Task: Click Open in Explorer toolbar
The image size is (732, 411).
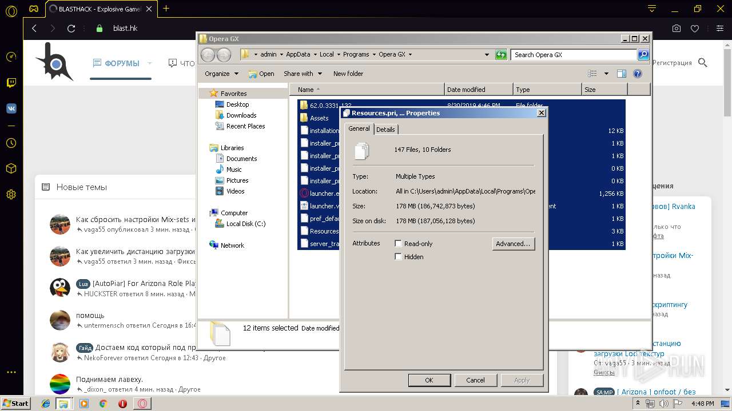Action: [261, 74]
